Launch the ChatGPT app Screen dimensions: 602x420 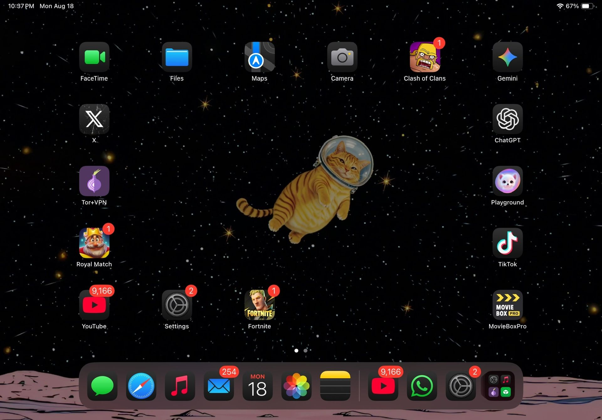508,119
